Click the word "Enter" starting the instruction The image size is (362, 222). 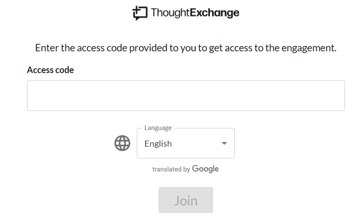point(47,48)
